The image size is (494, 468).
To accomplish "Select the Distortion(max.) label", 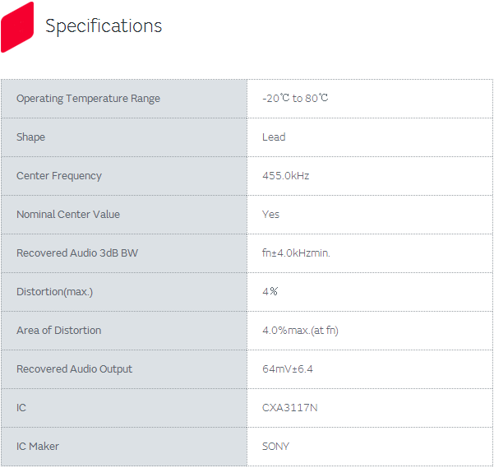I will pos(54,292).
